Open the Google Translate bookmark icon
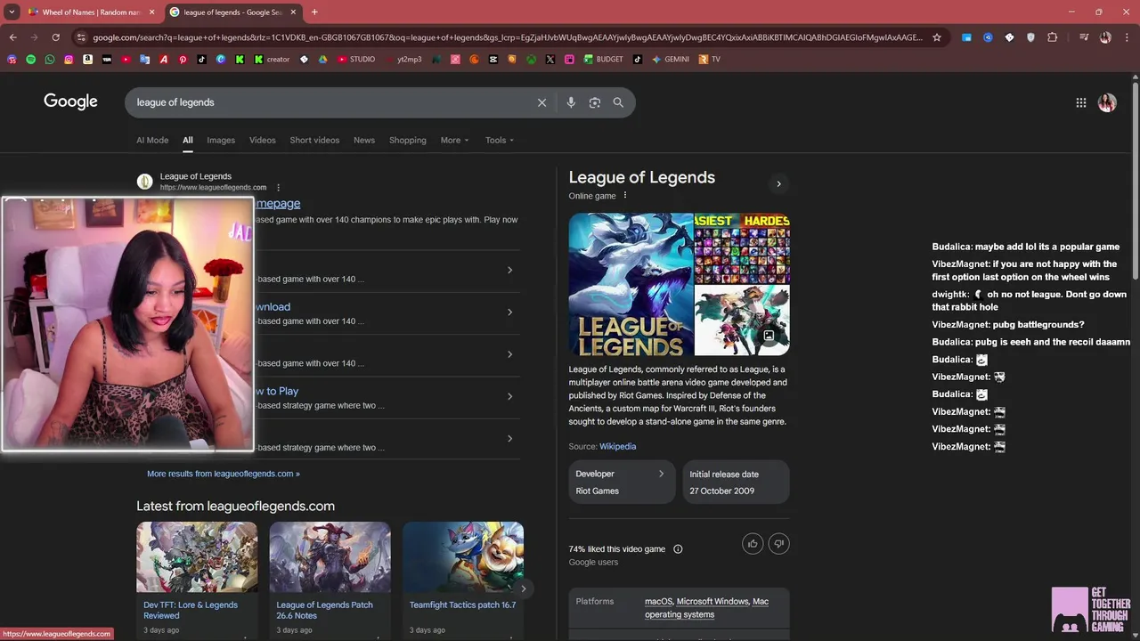The width and height of the screenshot is (1140, 641). click(x=144, y=60)
